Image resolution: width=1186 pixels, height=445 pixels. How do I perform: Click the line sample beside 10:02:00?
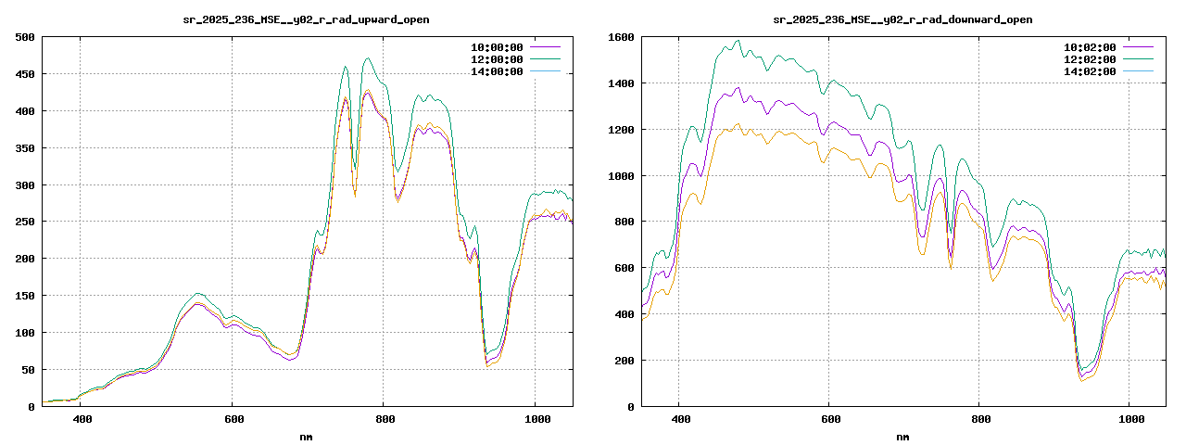coord(1139,46)
